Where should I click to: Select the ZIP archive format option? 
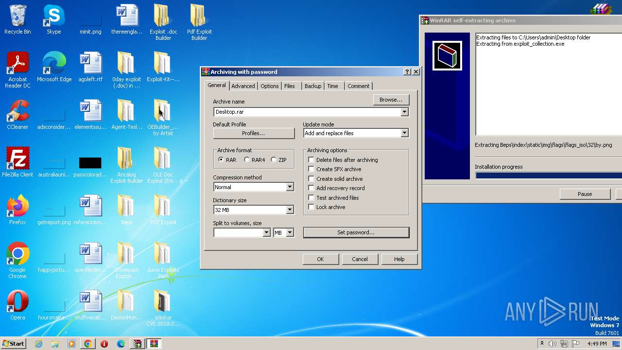point(274,160)
